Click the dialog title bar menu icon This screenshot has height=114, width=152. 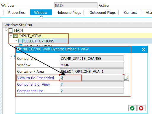coord(19,49)
